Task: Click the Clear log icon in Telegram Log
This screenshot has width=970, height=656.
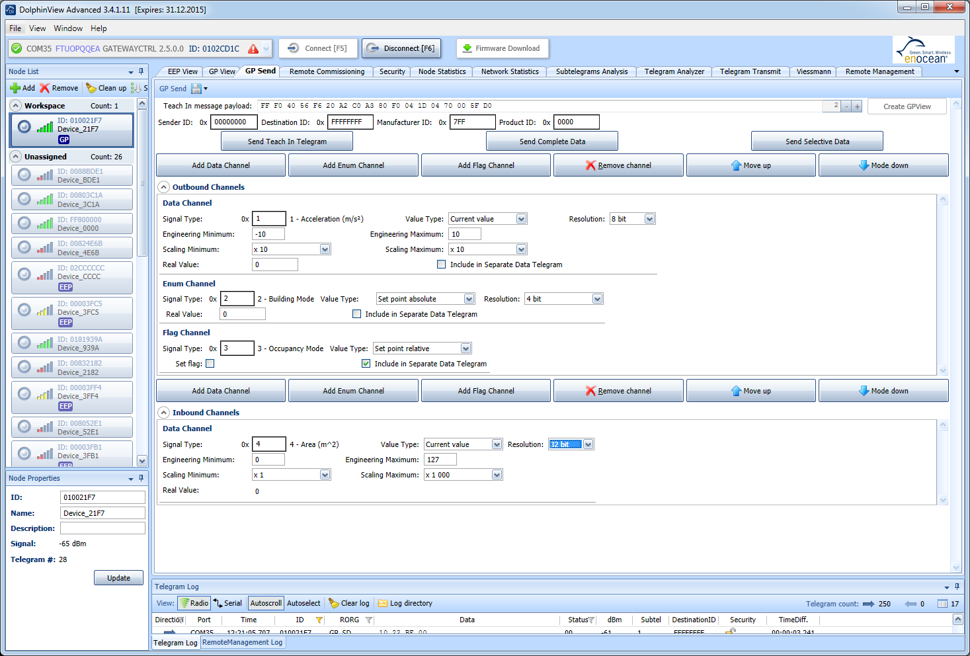Action: pyautogui.click(x=334, y=603)
